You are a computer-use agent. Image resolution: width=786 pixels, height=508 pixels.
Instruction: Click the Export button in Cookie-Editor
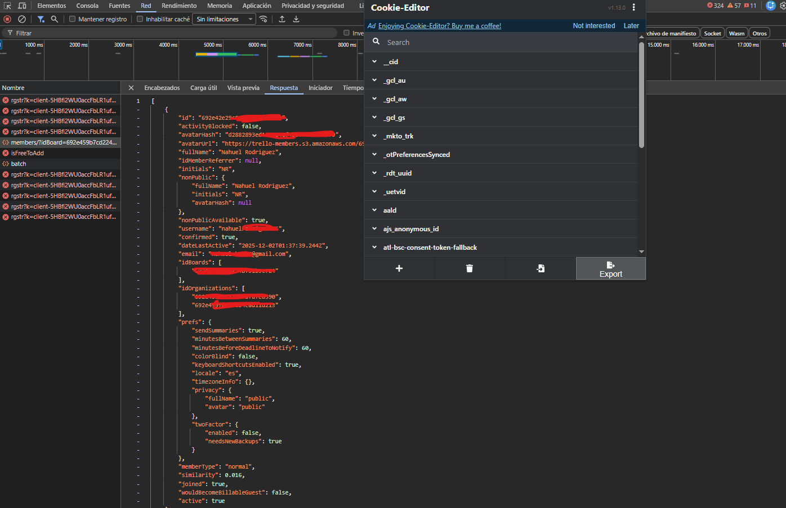point(611,268)
